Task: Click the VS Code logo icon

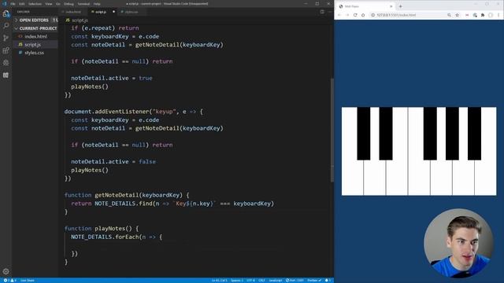Action: [5, 4]
